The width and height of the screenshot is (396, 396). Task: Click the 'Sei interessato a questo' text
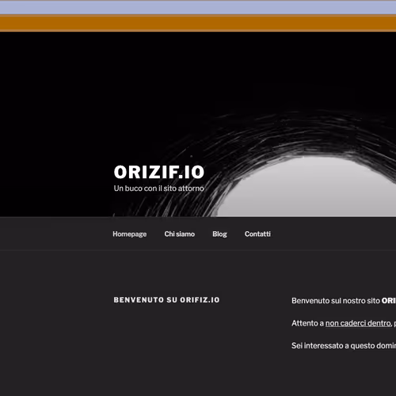point(344,345)
